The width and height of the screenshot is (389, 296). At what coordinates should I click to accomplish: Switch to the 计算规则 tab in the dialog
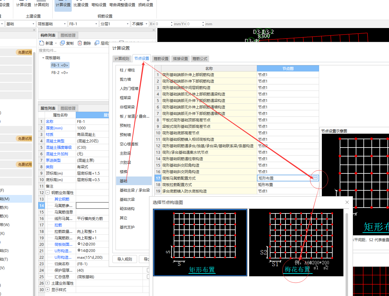(122, 59)
